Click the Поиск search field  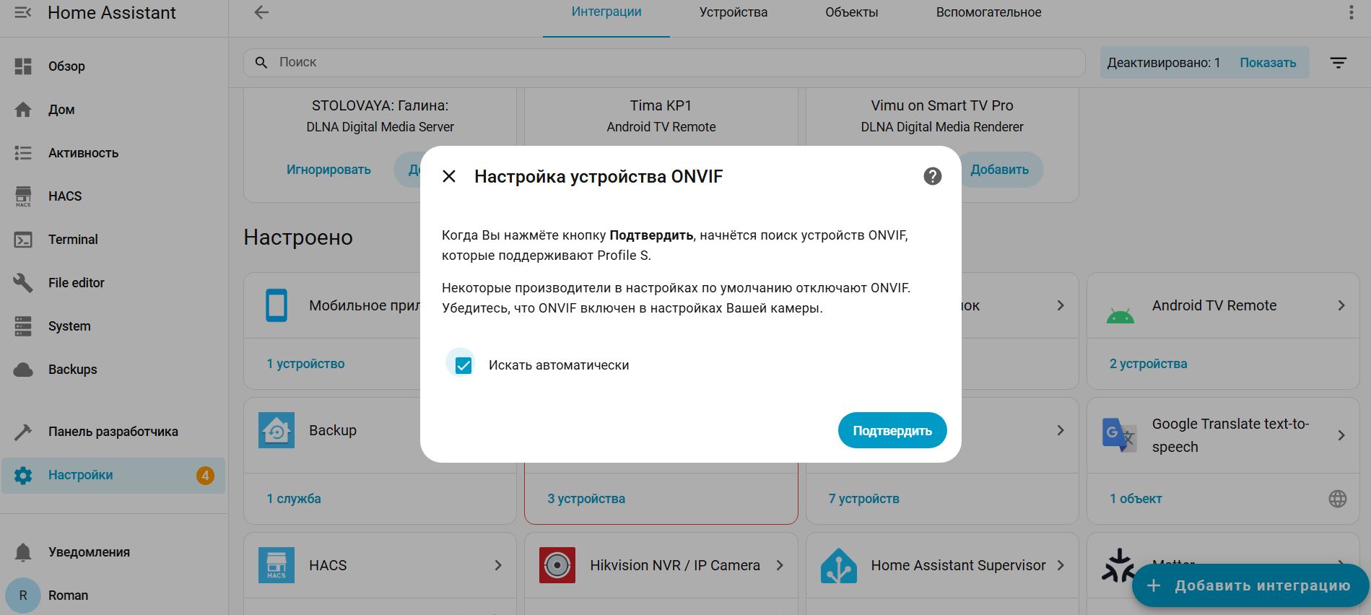664,63
